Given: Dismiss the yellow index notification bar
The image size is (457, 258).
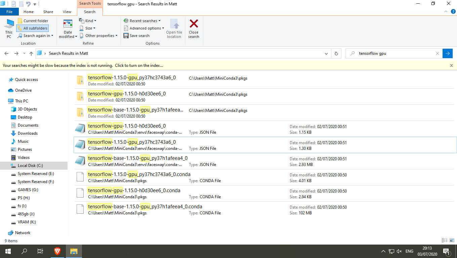Looking at the screenshot, I should [451, 66].
